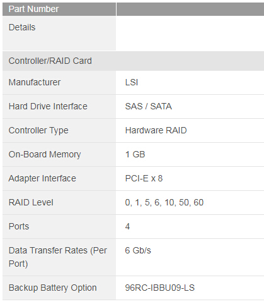Click the LSI manufacturer value
The width and height of the screenshot is (264, 304).
pyautogui.click(x=132, y=82)
